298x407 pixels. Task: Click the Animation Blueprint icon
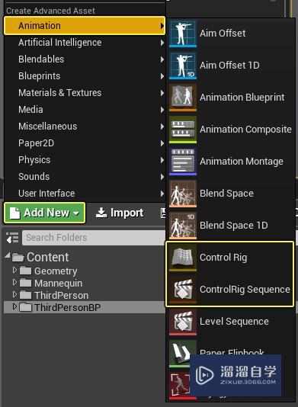click(x=183, y=98)
